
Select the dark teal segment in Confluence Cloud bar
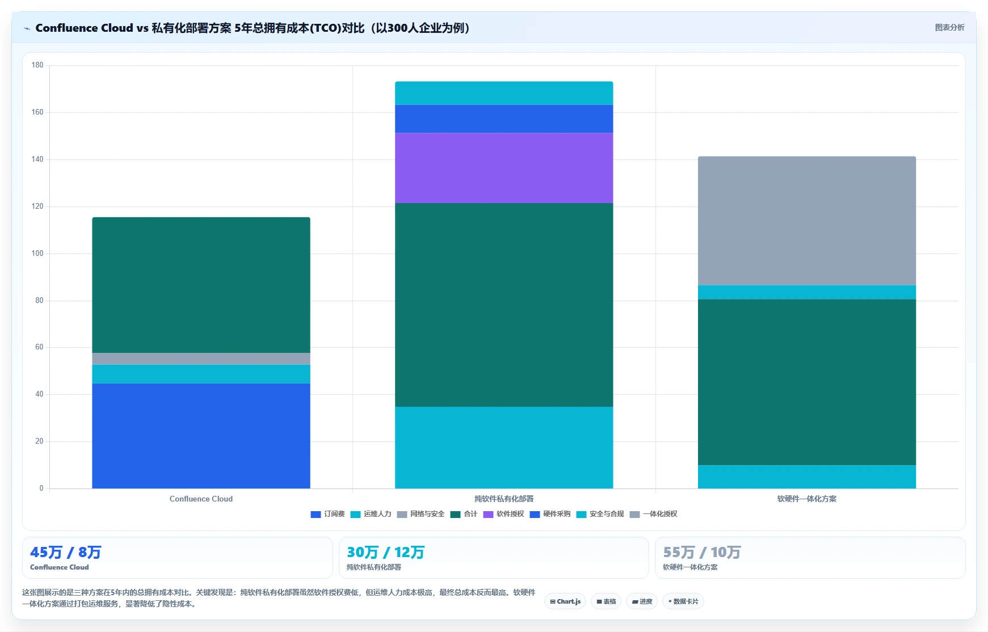[201, 285]
